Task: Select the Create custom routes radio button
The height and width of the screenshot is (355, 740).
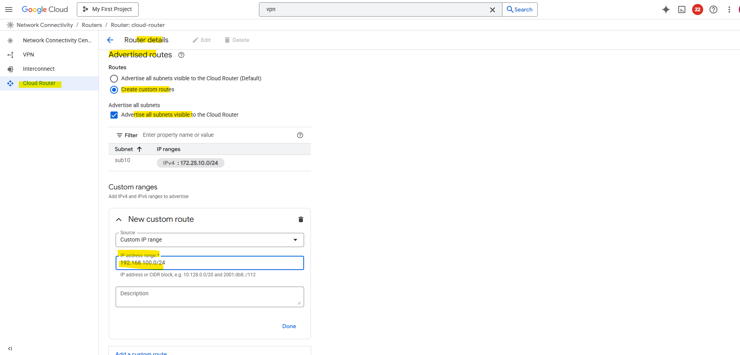Action: 114,90
